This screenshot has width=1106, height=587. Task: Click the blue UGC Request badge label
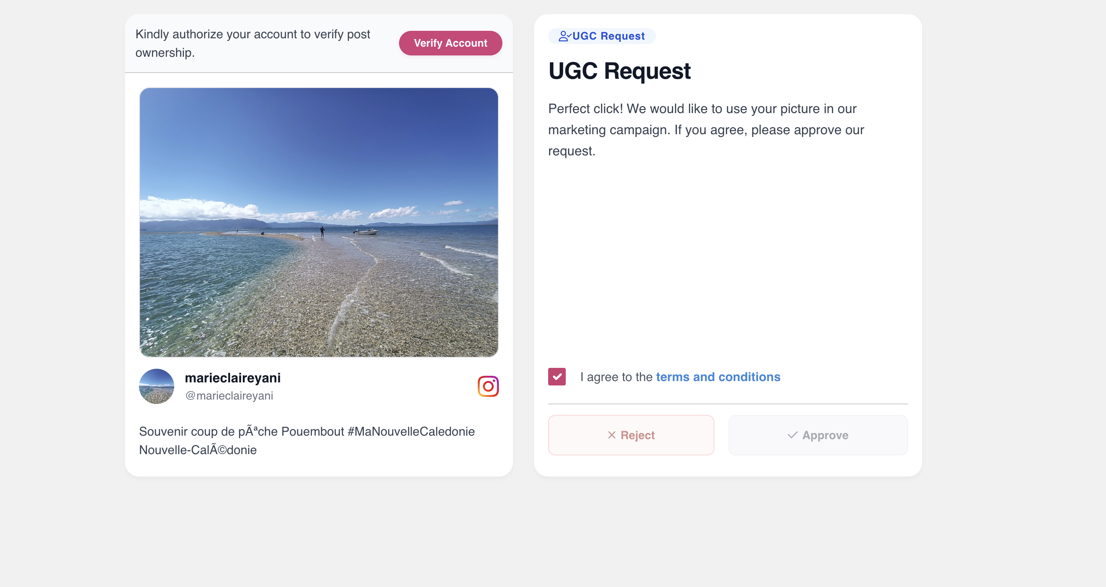pyautogui.click(x=608, y=36)
